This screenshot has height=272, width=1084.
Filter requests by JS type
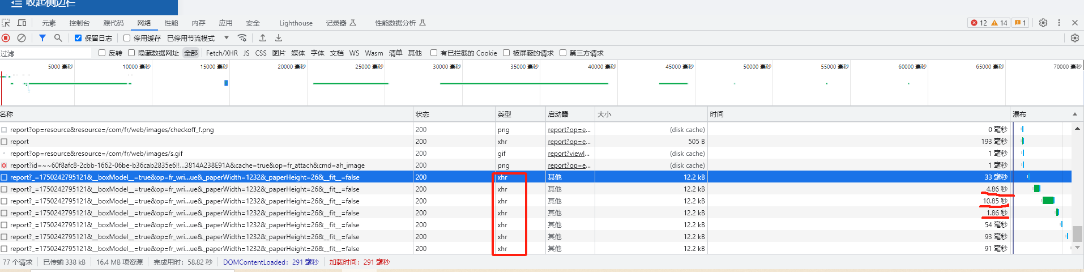[246, 53]
